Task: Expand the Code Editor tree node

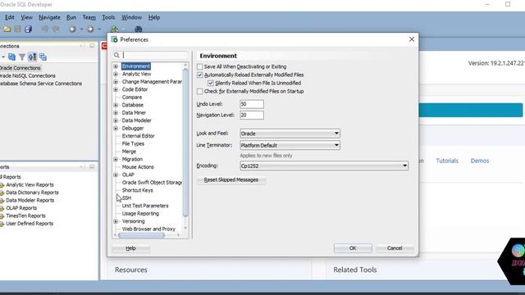Action: pos(116,89)
